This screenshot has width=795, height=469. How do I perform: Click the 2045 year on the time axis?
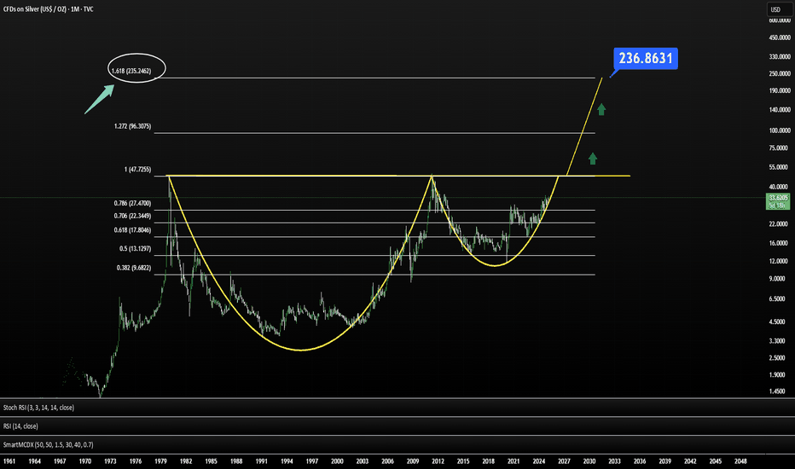pos(716,461)
